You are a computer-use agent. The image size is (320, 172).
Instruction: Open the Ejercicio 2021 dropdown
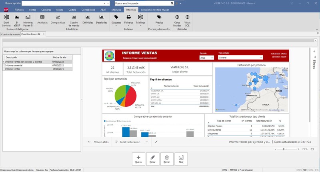point(206,58)
